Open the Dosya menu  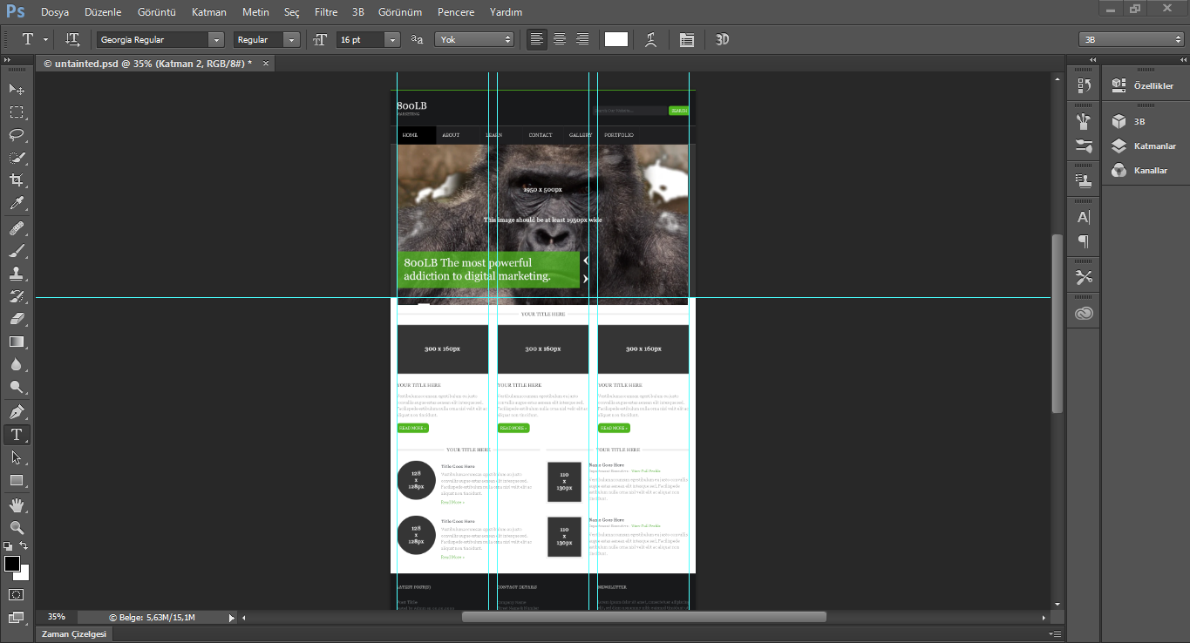coord(55,12)
